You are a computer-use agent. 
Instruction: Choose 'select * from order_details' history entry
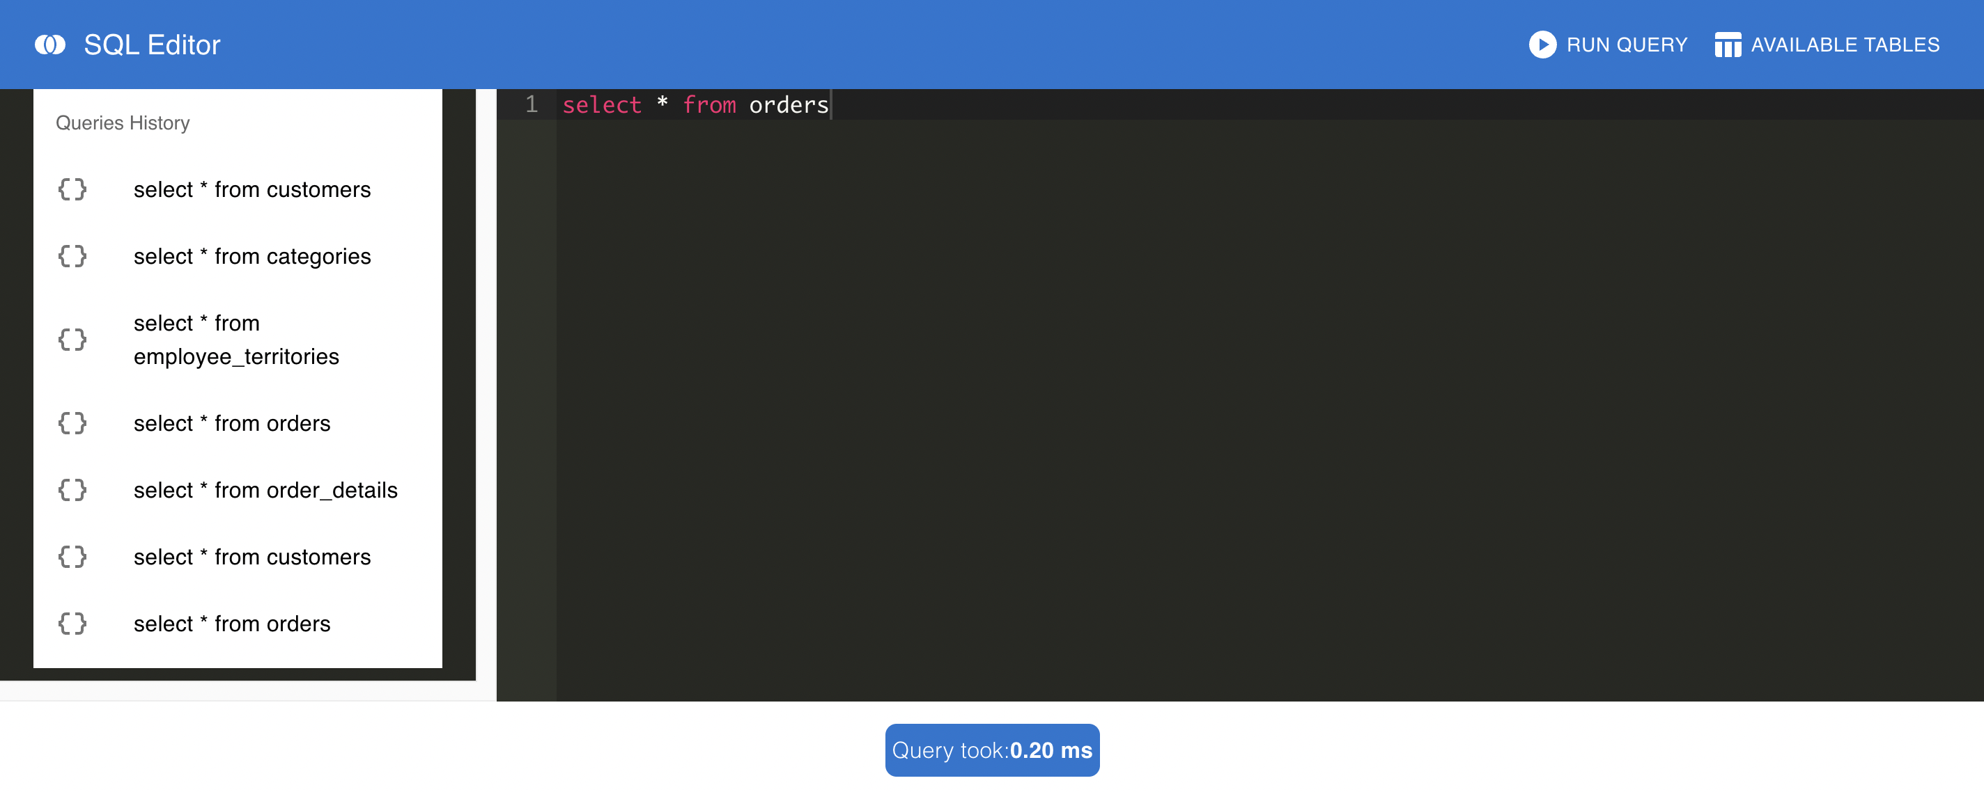point(265,490)
